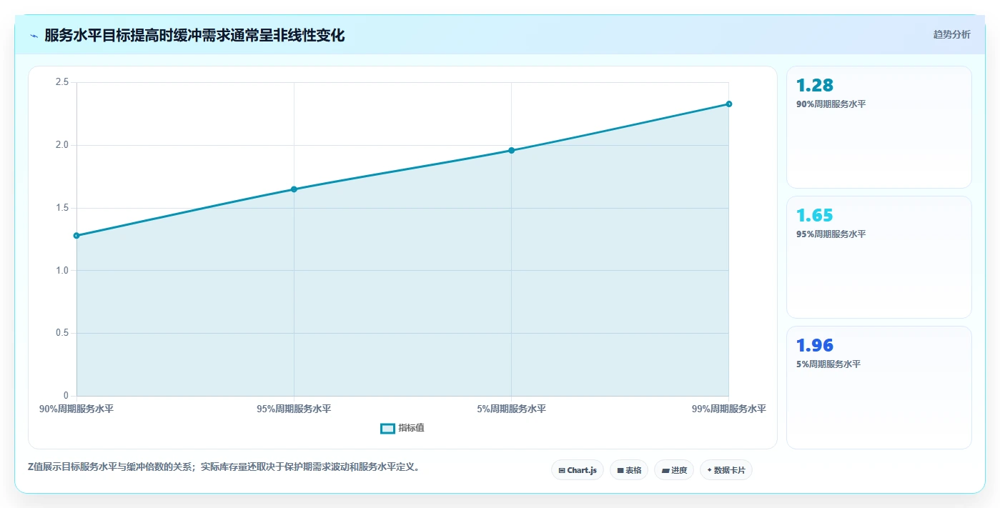Click the 趋势分析 label in header

951,34
